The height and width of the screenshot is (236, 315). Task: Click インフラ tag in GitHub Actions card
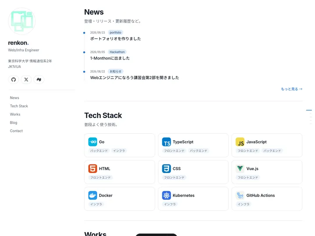coord(244,204)
